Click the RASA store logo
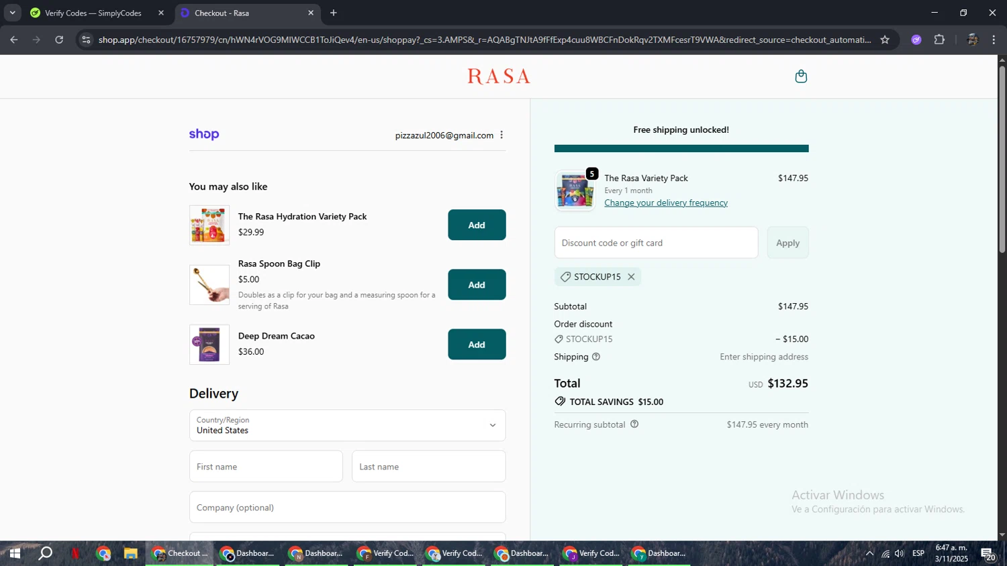 (x=499, y=76)
